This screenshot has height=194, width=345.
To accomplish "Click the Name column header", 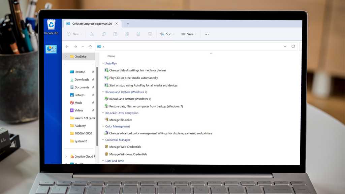I will click(111, 56).
